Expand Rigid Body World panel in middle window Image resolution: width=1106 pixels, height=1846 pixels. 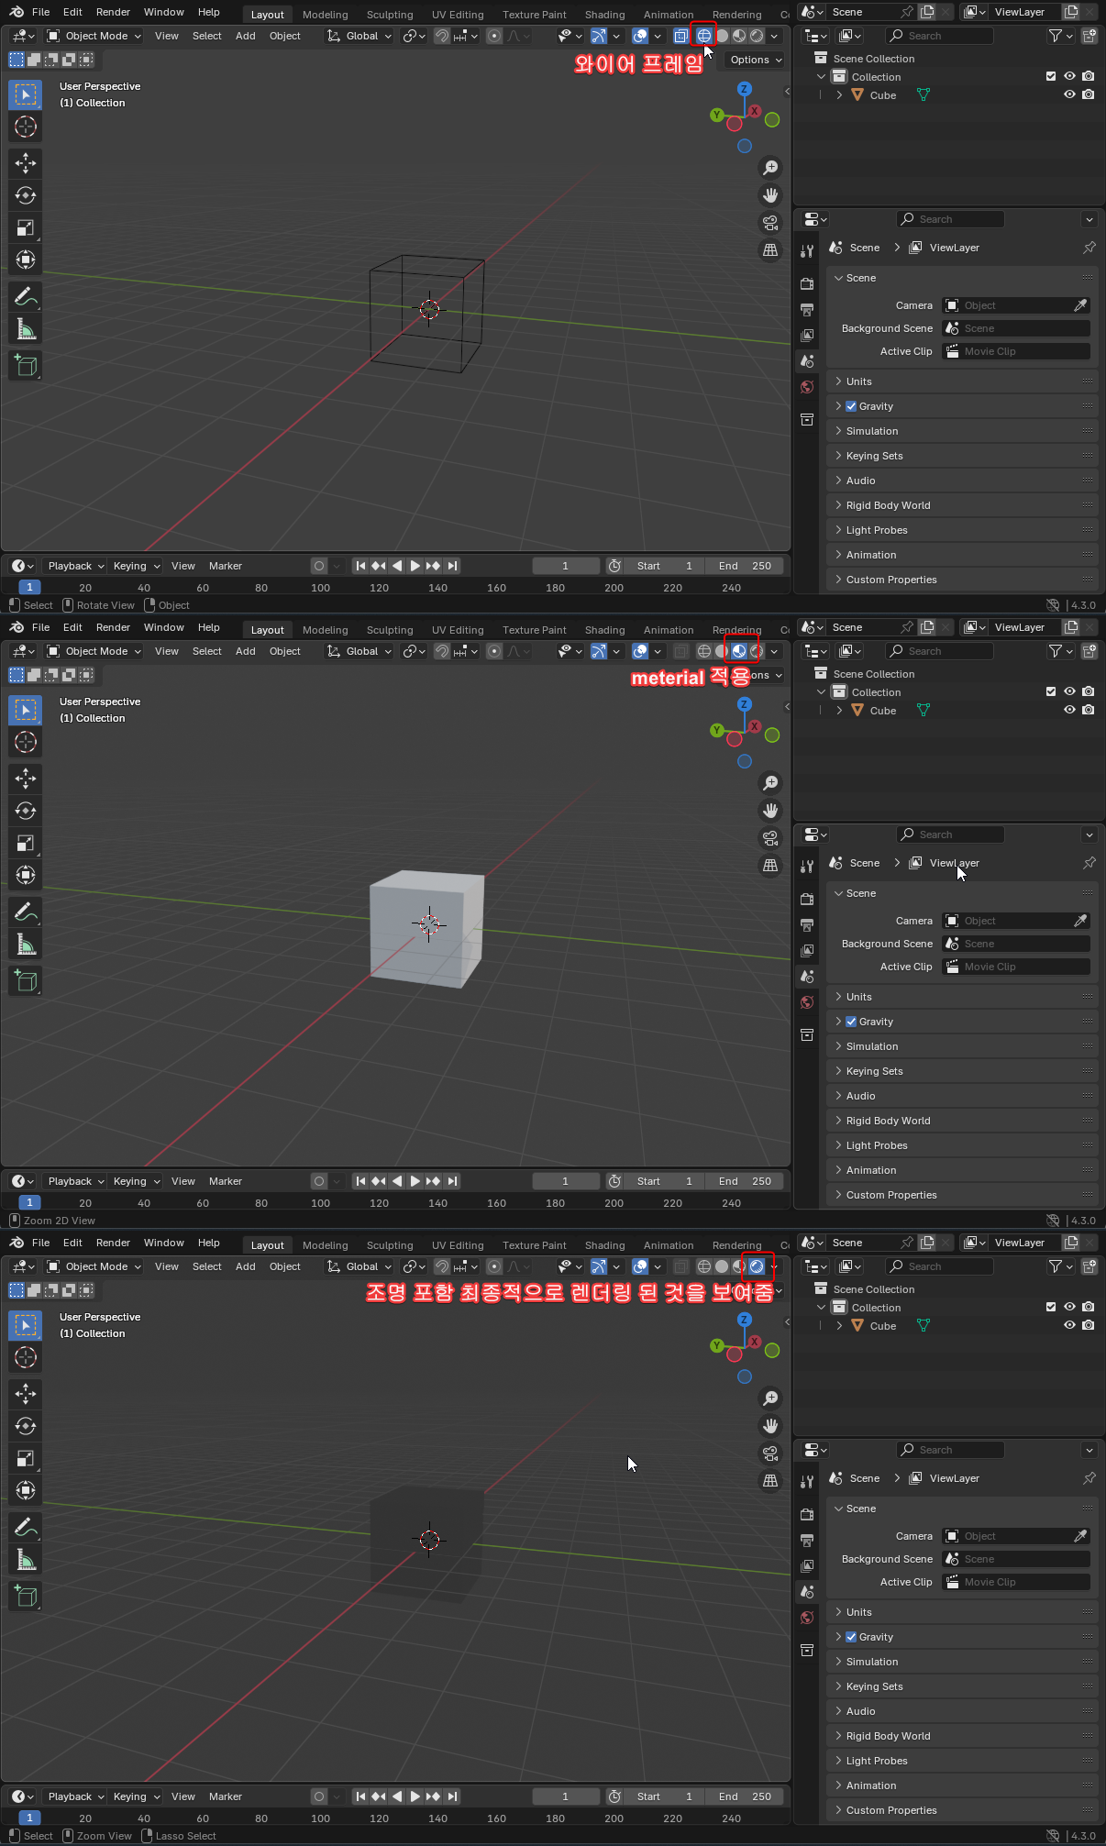961,1121
